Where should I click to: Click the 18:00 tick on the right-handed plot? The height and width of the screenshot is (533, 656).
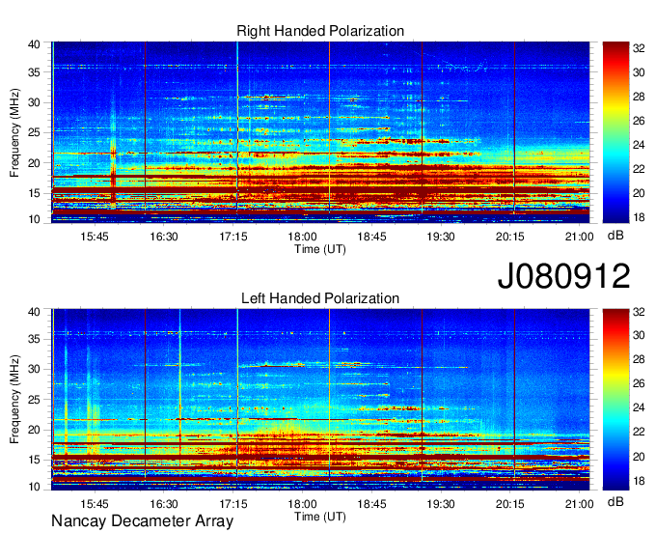click(x=303, y=237)
